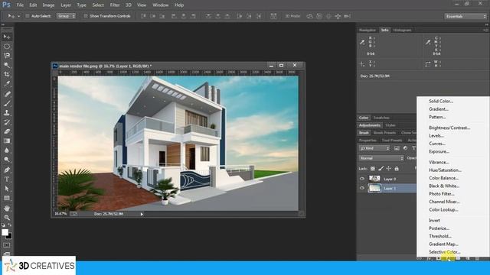Select the Elliptical Marquee tool

click(7, 47)
